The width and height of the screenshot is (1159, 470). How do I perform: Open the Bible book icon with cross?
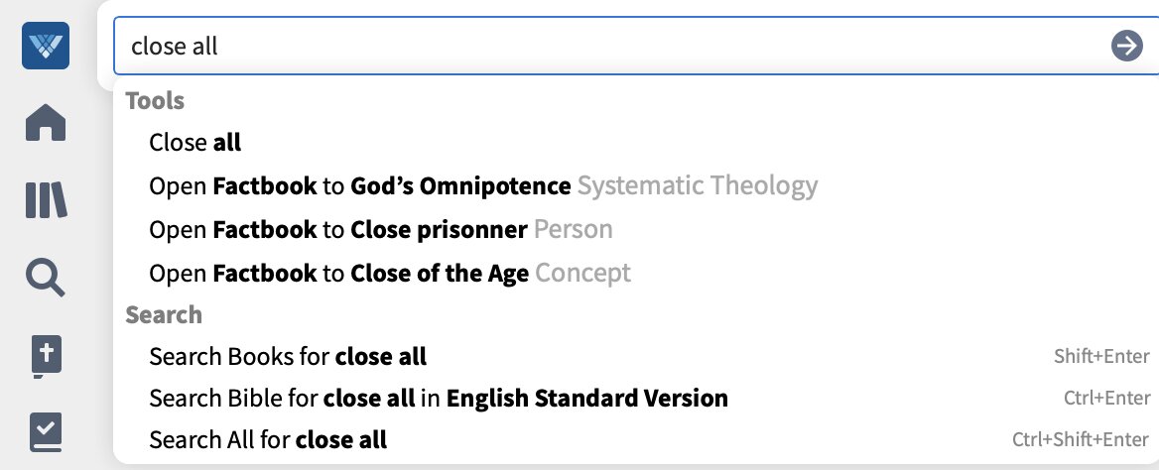pos(46,357)
